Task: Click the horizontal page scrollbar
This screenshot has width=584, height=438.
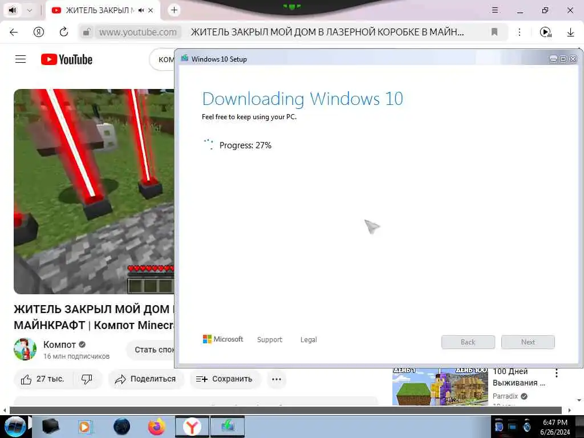Action: pyautogui.click(x=285, y=411)
